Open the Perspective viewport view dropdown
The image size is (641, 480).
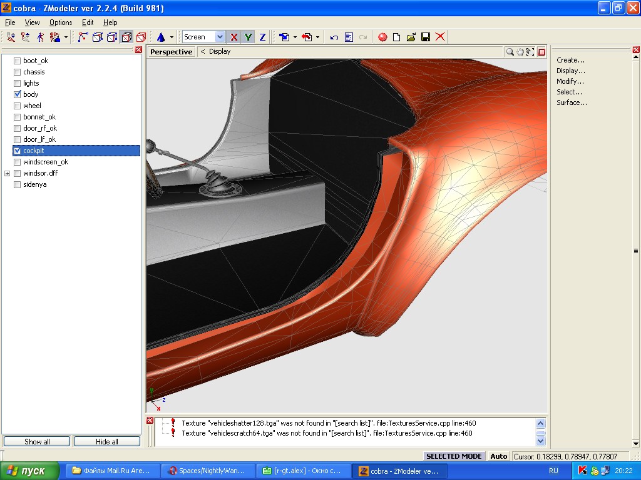click(171, 52)
